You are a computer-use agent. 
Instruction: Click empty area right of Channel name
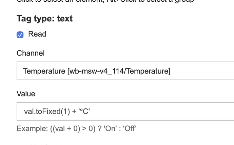coord(202,71)
